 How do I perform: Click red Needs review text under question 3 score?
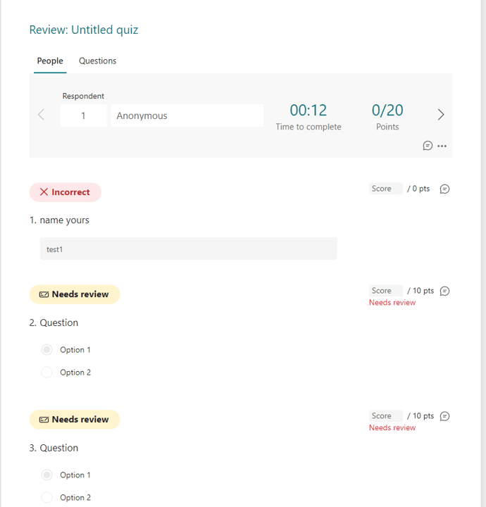point(392,428)
